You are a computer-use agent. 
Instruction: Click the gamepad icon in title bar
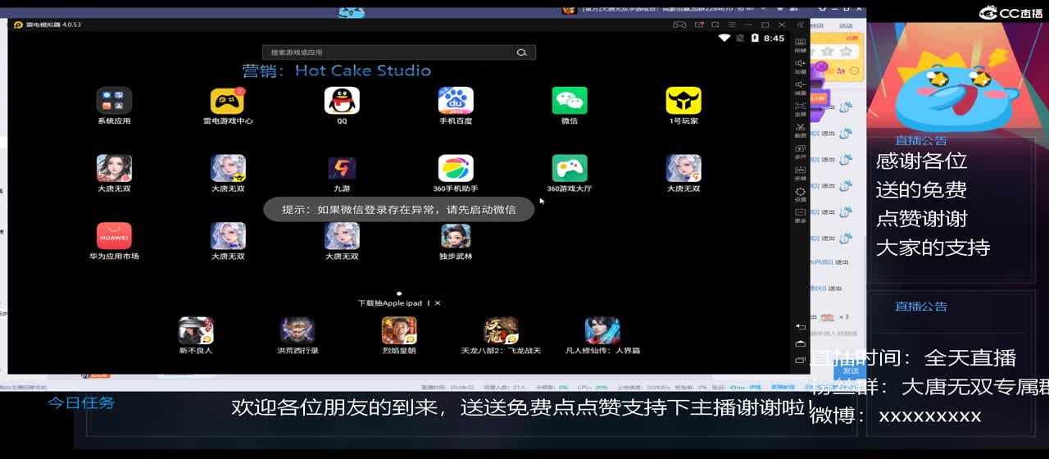pos(679,25)
